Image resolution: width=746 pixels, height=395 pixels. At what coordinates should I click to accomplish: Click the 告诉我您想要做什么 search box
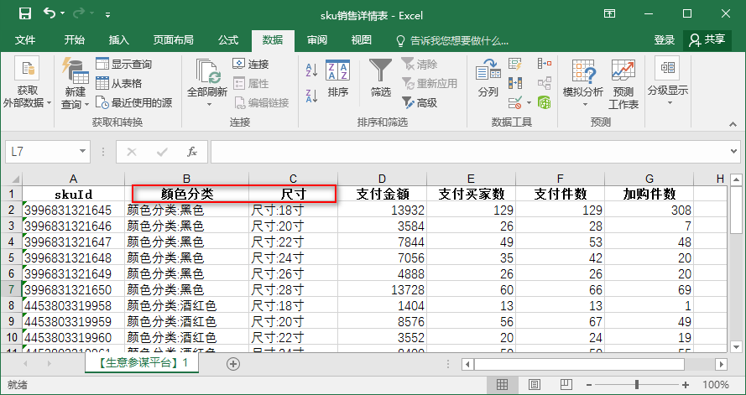click(x=452, y=41)
